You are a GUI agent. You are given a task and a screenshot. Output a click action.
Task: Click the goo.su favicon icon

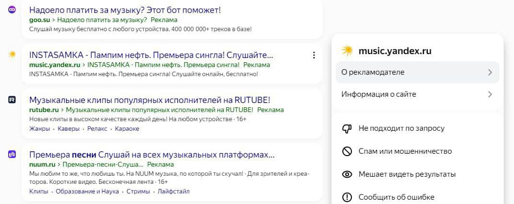12,10
